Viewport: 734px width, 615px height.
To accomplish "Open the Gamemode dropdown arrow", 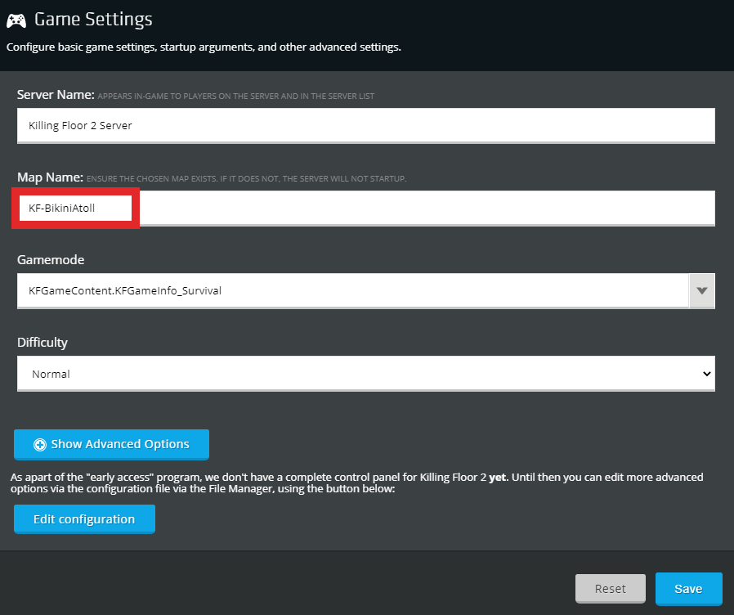I will tap(701, 291).
